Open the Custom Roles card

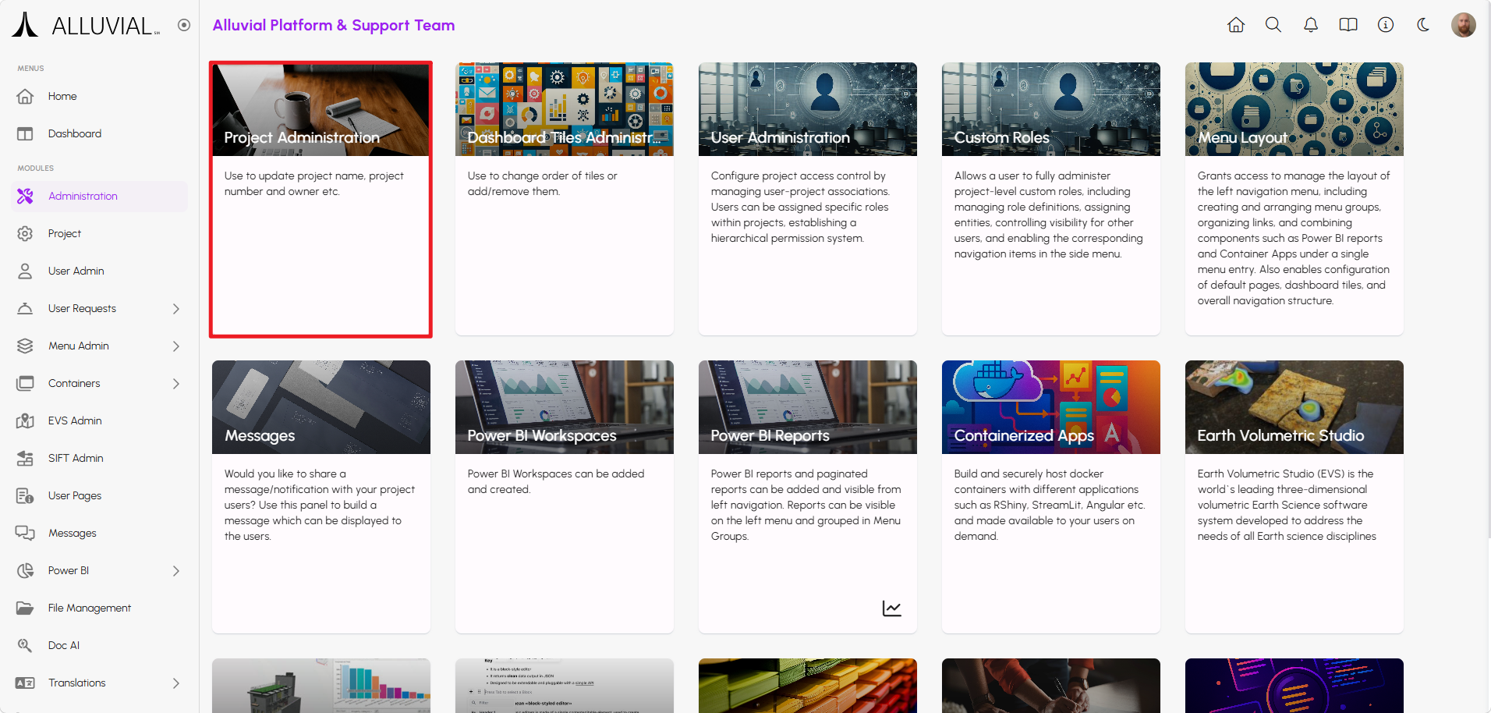tap(1051, 199)
